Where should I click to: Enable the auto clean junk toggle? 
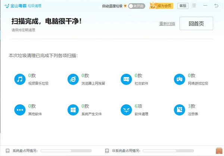pos(137,6)
